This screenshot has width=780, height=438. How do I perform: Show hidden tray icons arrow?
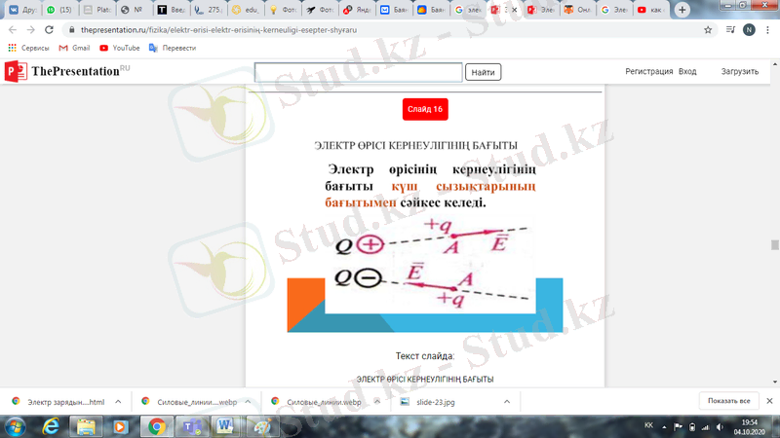click(x=664, y=427)
